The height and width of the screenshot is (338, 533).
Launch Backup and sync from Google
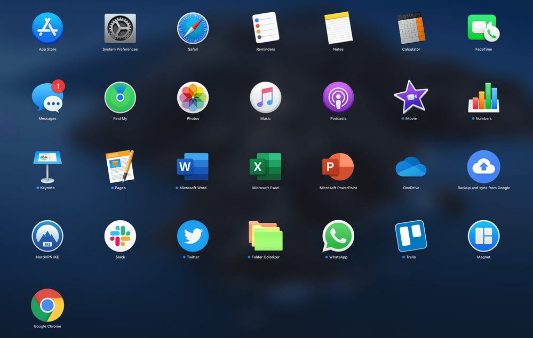pos(483,167)
